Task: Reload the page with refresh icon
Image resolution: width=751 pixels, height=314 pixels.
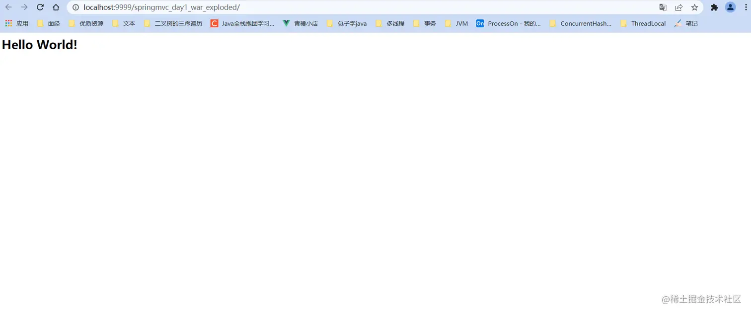Action: coord(40,7)
